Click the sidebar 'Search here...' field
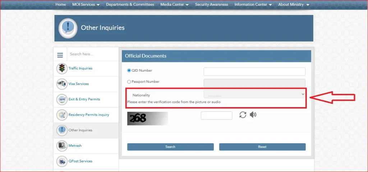The image size is (368, 172). (93, 54)
